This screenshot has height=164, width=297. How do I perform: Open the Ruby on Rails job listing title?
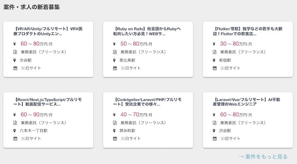[x=147, y=31]
